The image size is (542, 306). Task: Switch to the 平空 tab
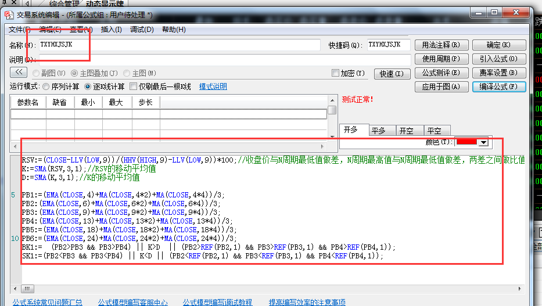pos(437,131)
